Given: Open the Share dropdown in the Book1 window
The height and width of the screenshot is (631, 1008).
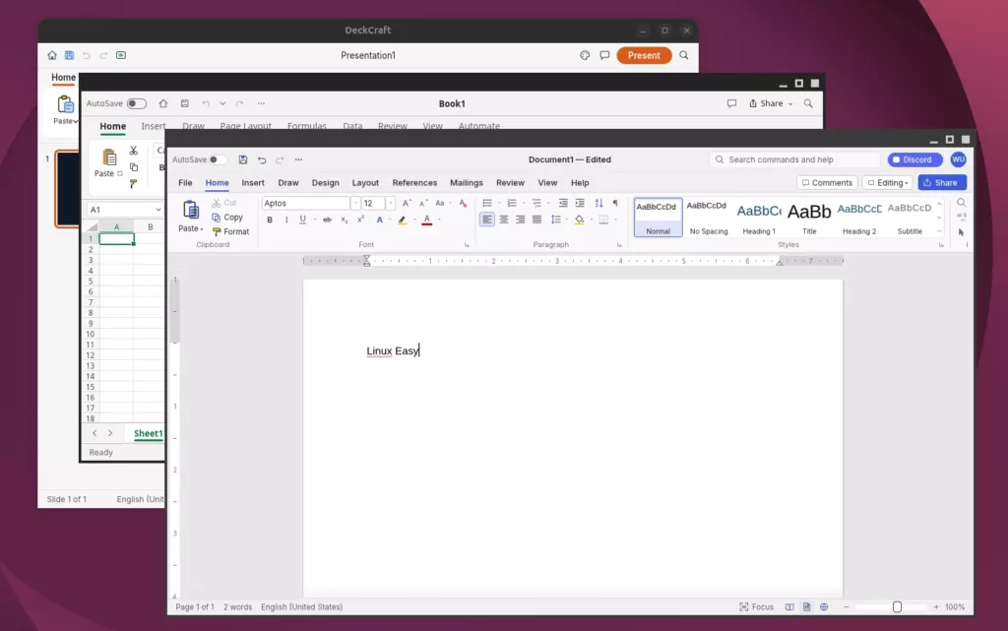Looking at the screenshot, I should coord(770,103).
